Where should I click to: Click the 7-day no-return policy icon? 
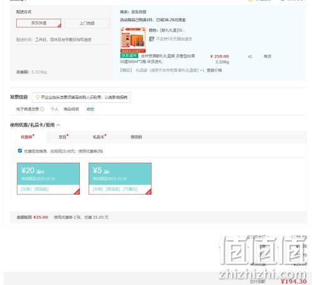point(152,39)
